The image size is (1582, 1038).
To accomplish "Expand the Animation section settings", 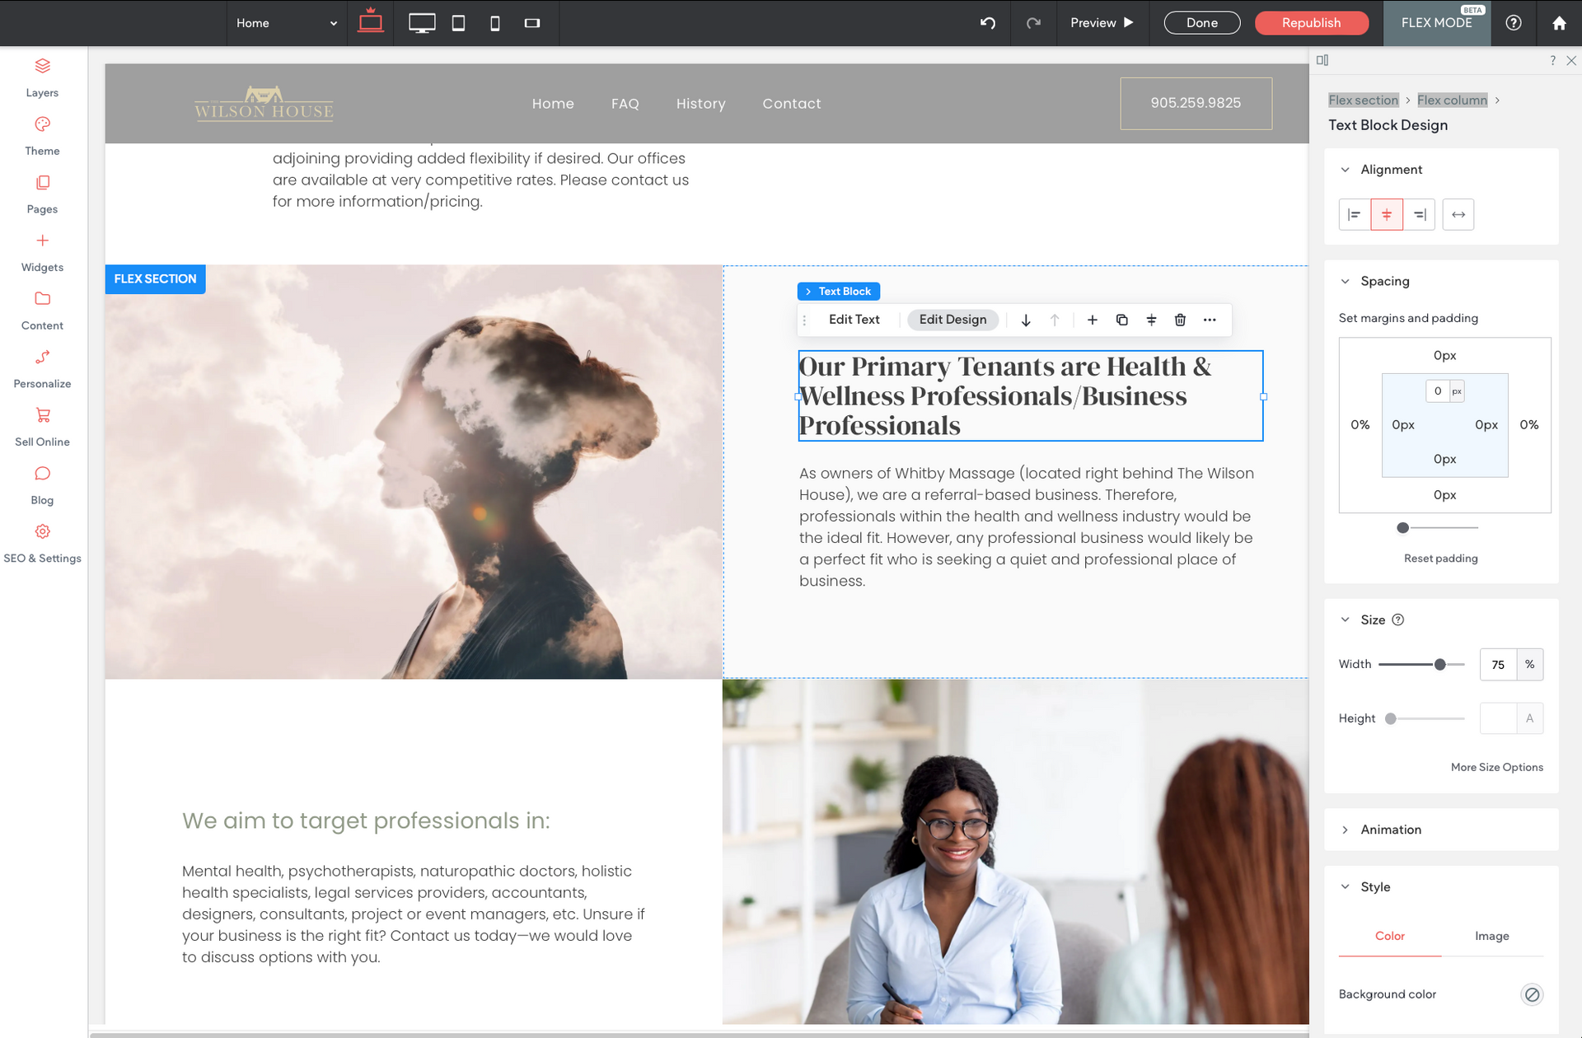I will click(1390, 828).
